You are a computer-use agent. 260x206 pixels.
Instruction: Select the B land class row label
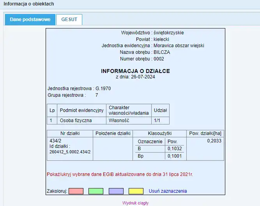pos(139,149)
